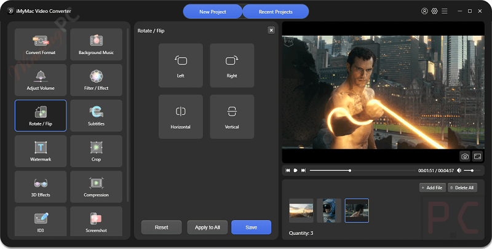Save the rotate settings
The width and height of the screenshot is (492, 249).
click(x=252, y=227)
